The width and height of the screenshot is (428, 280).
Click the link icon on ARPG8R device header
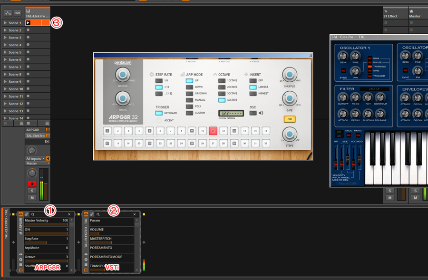coord(27,214)
